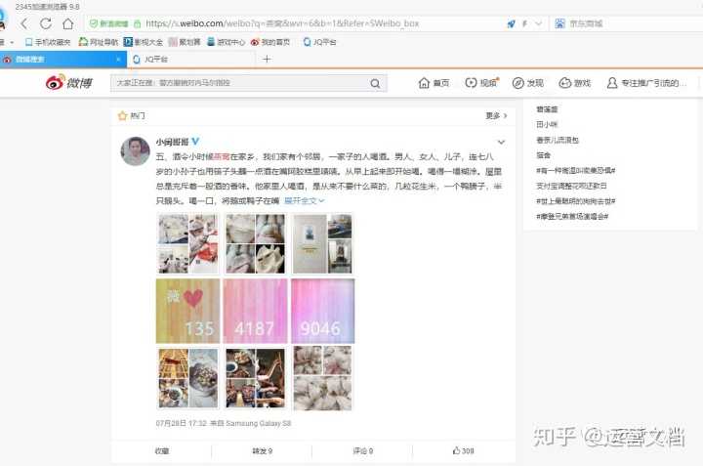Screen dimensions: 703x466
Task: Open the hot topic starting with #世上最
Action: [x=576, y=201]
